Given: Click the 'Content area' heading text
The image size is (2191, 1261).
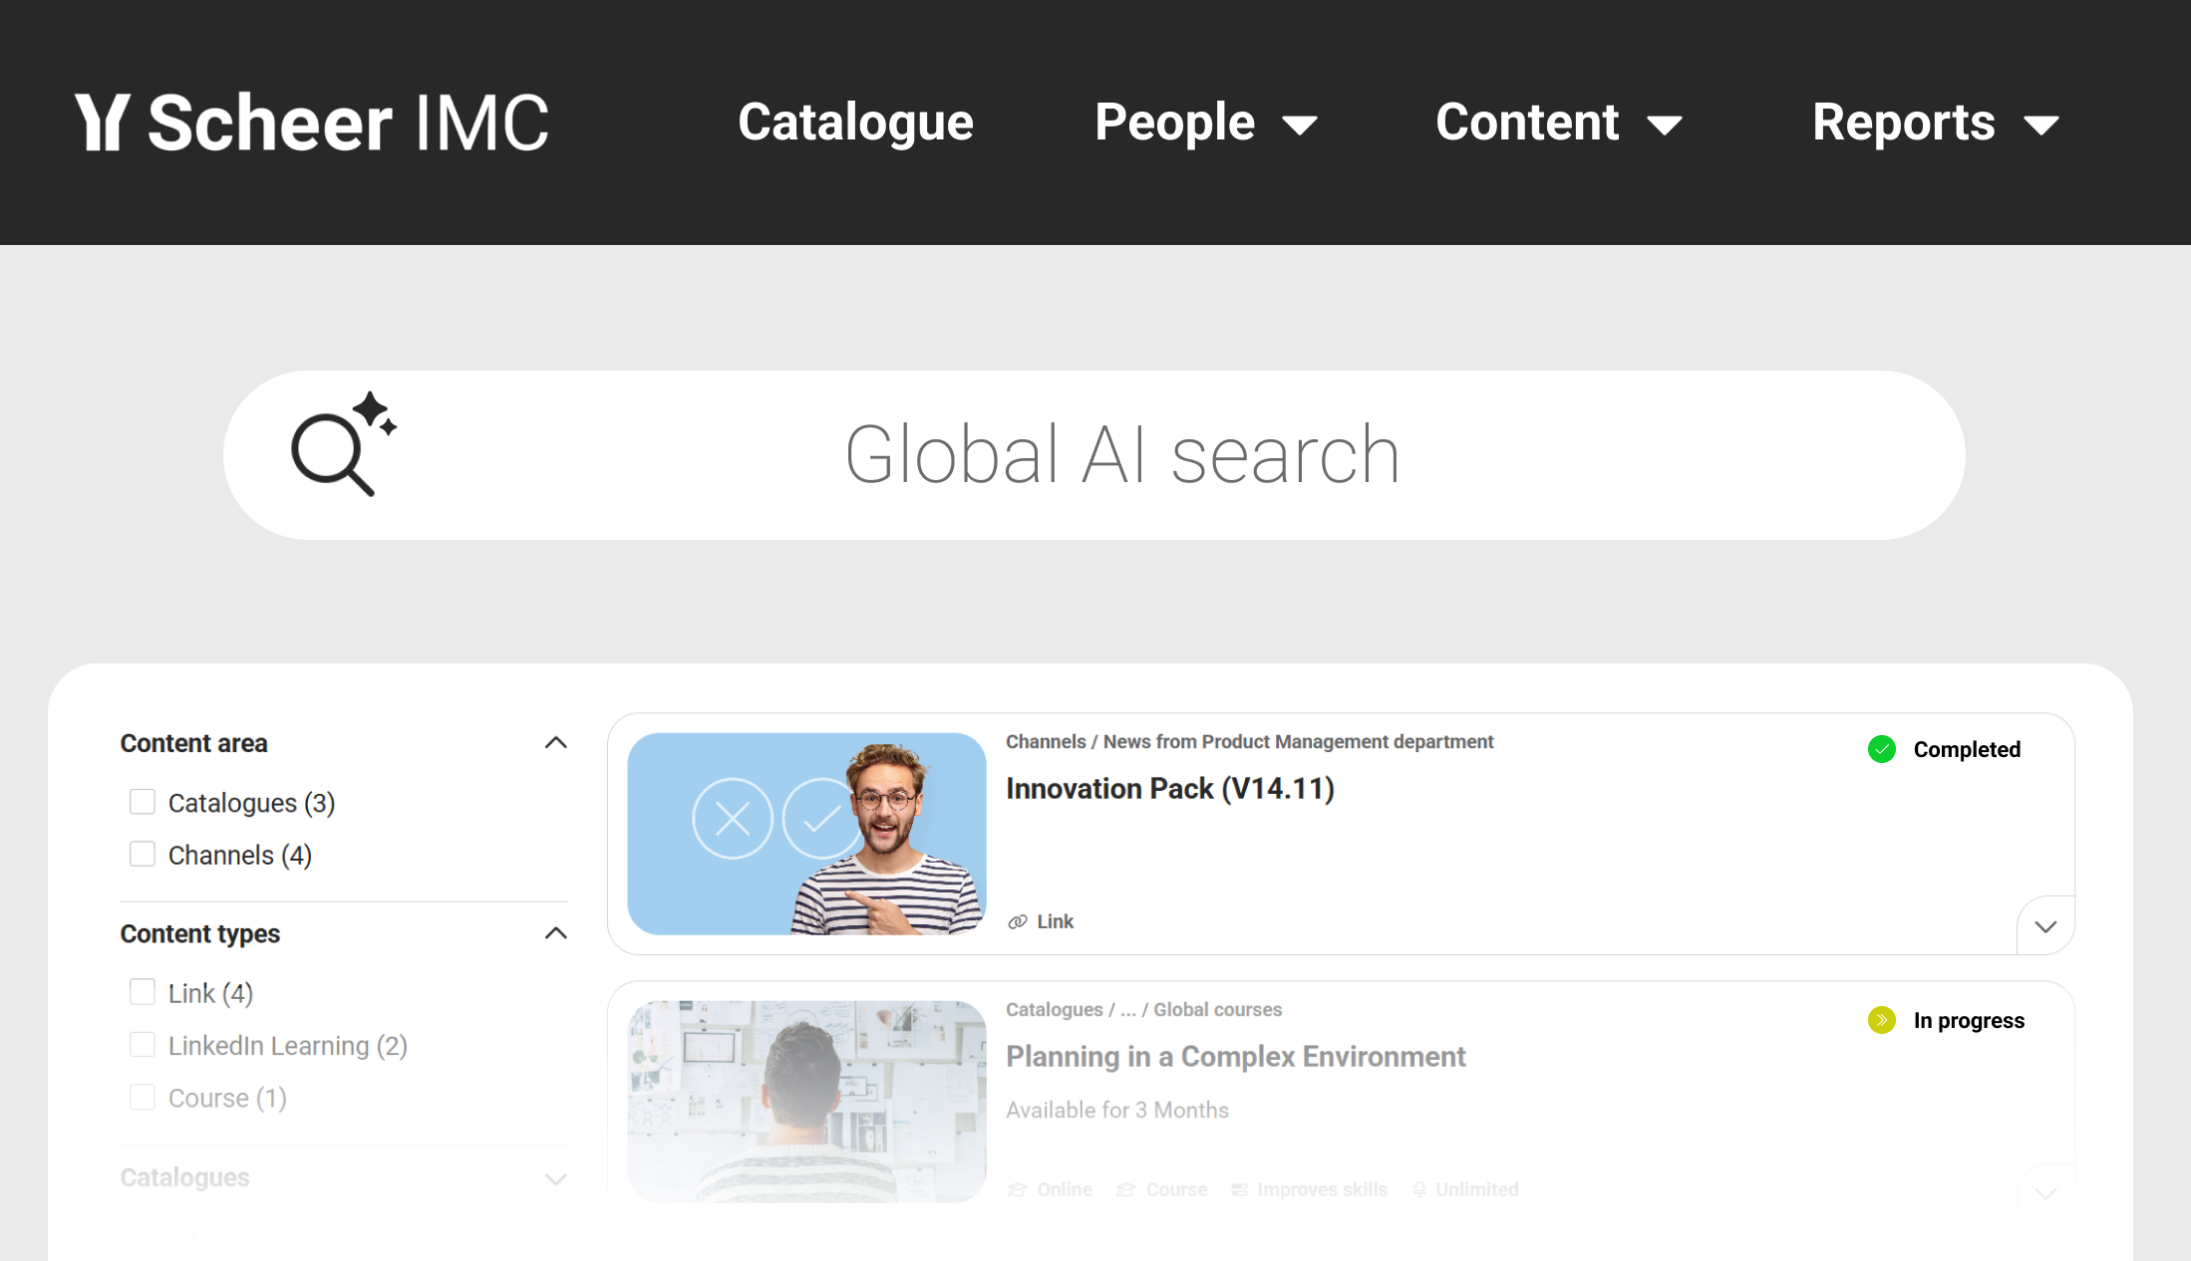Looking at the screenshot, I should click(x=194, y=743).
